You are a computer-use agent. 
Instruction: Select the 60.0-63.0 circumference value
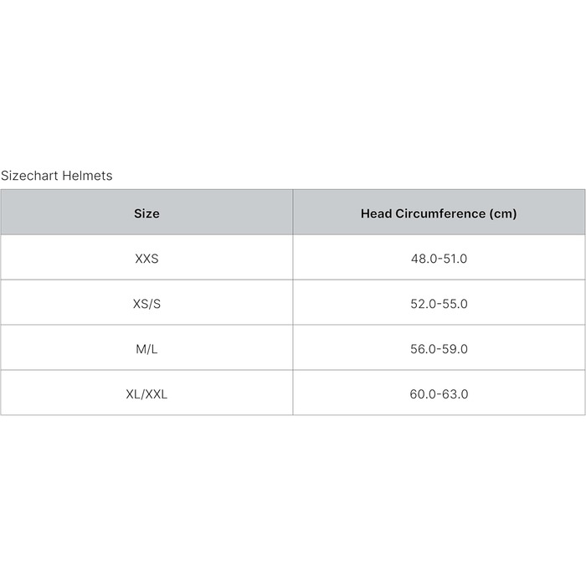[x=439, y=394]
